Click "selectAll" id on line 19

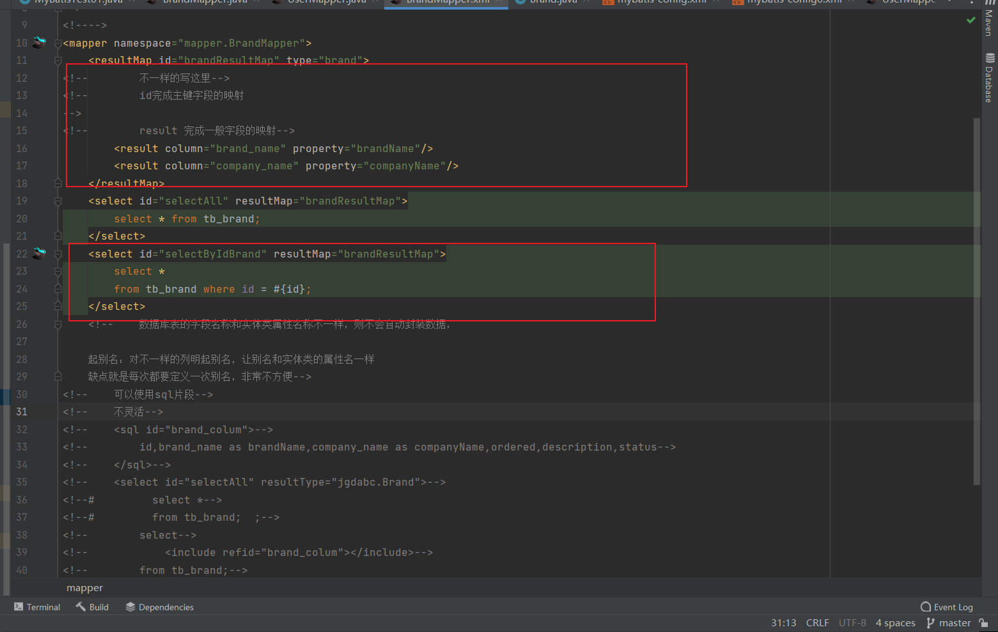pyautogui.click(x=194, y=201)
